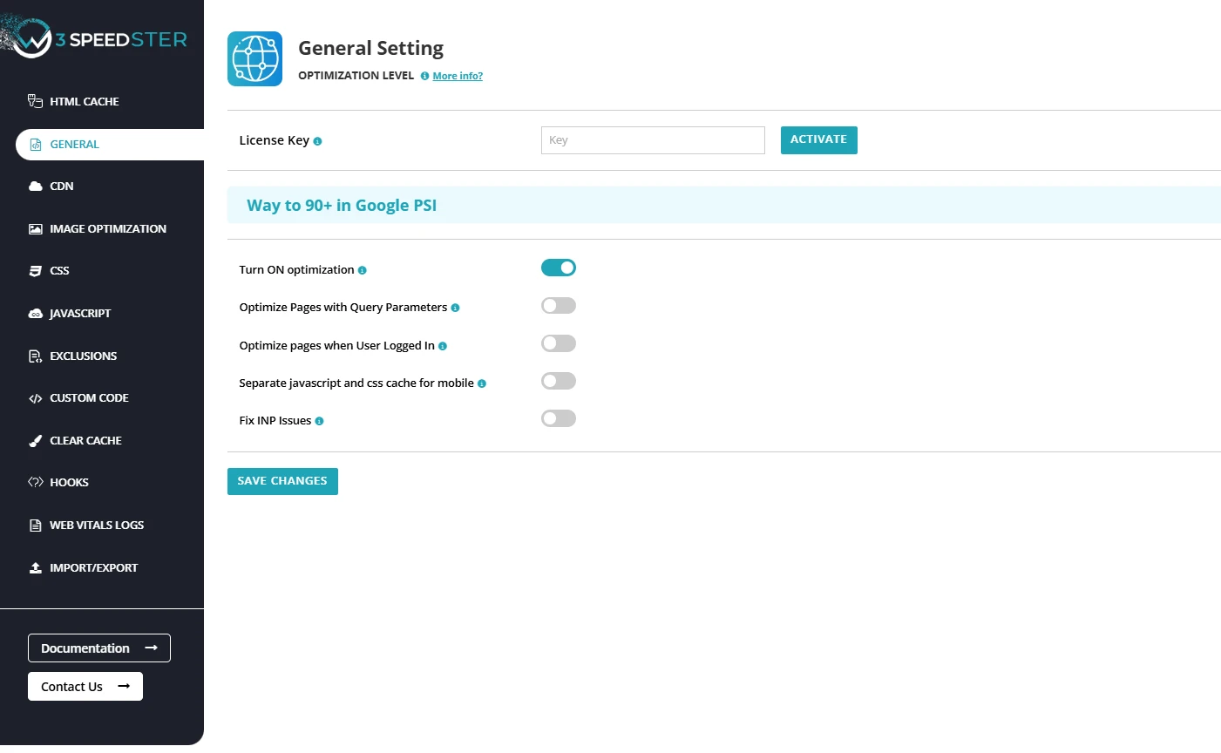Open the More info? link
The height and width of the screenshot is (753, 1221).
pos(458,77)
